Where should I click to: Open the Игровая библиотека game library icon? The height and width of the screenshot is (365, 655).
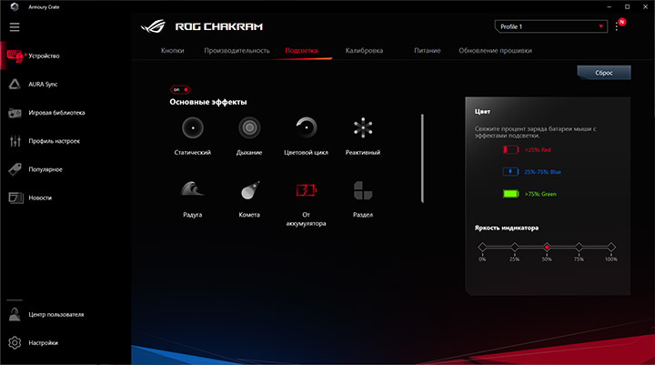pos(15,113)
